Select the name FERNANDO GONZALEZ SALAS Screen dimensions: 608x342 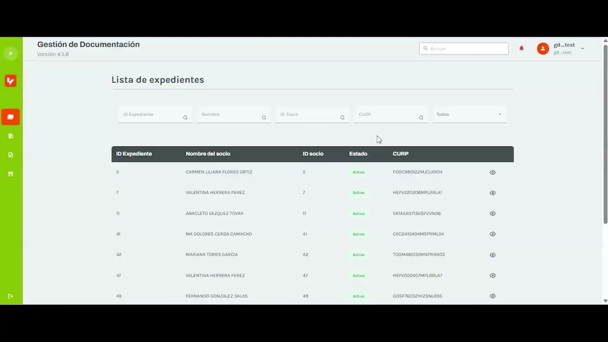coord(217,296)
